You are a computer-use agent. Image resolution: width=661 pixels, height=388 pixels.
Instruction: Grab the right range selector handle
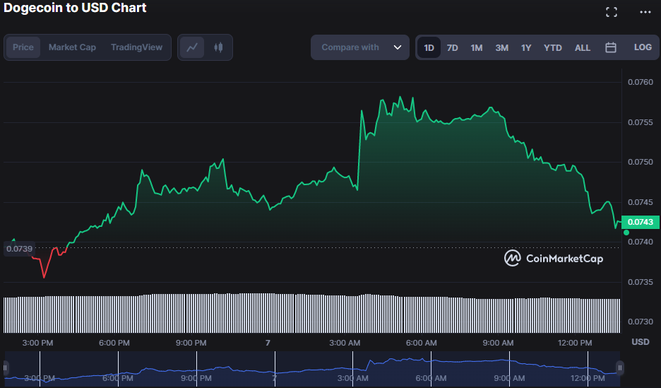(x=620, y=368)
